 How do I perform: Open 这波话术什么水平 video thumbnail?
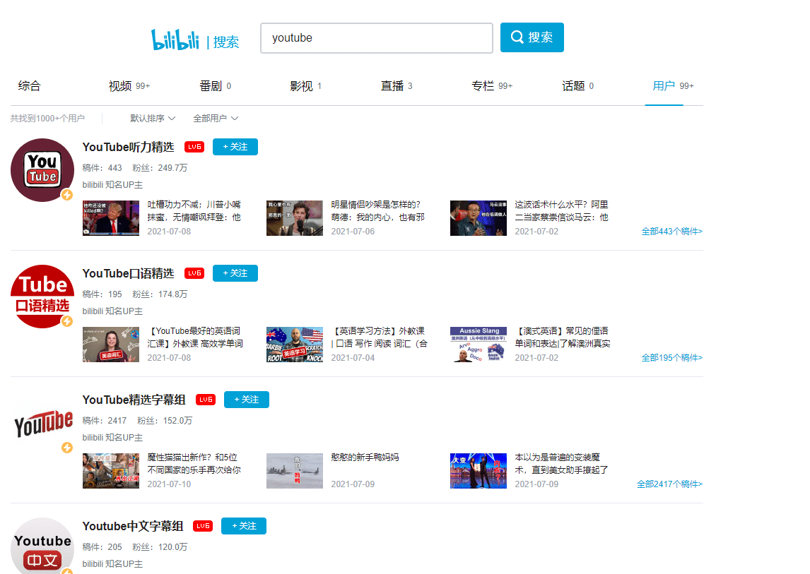[x=479, y=218]
